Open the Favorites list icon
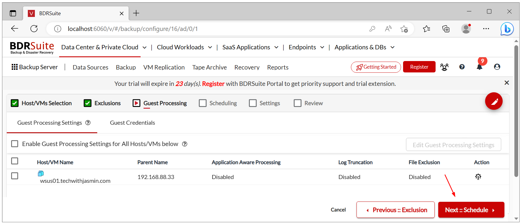 [427, 29]
